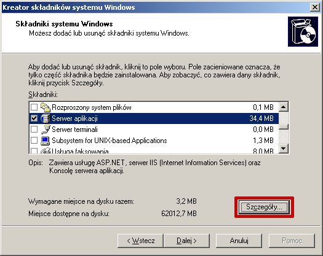
Task: Cancel the wizard with Anuluj
Action: (x=239, y=241)
